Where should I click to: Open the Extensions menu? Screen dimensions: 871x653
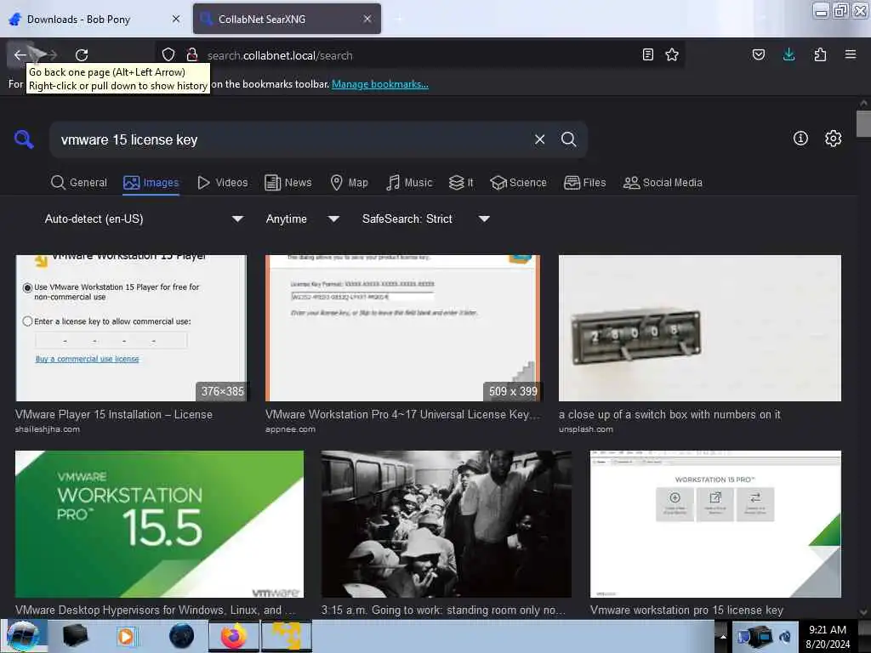820,54
